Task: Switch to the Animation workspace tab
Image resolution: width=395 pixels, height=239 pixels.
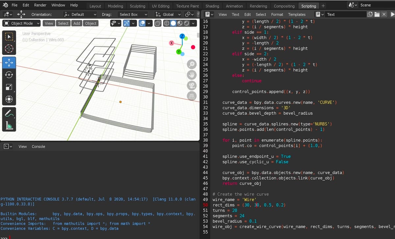Action: point(234,6)
